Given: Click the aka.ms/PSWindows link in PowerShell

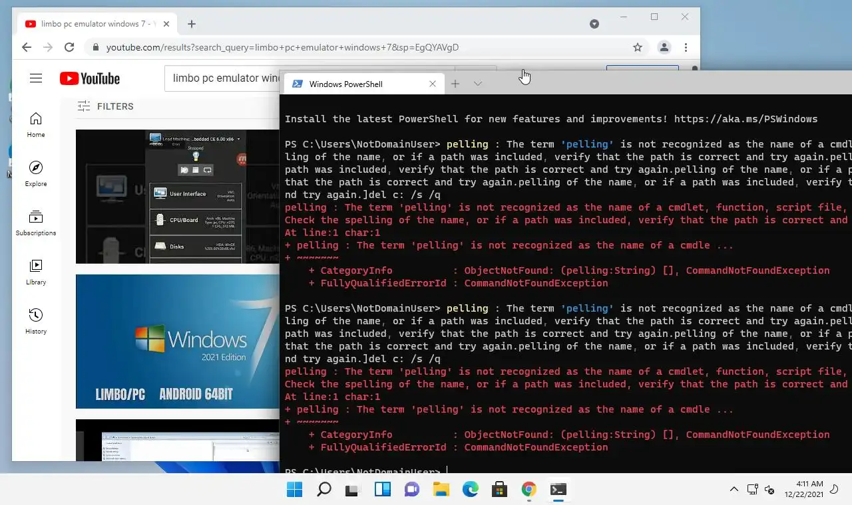Looking at the screenshot, I should (x=745, y=119).
